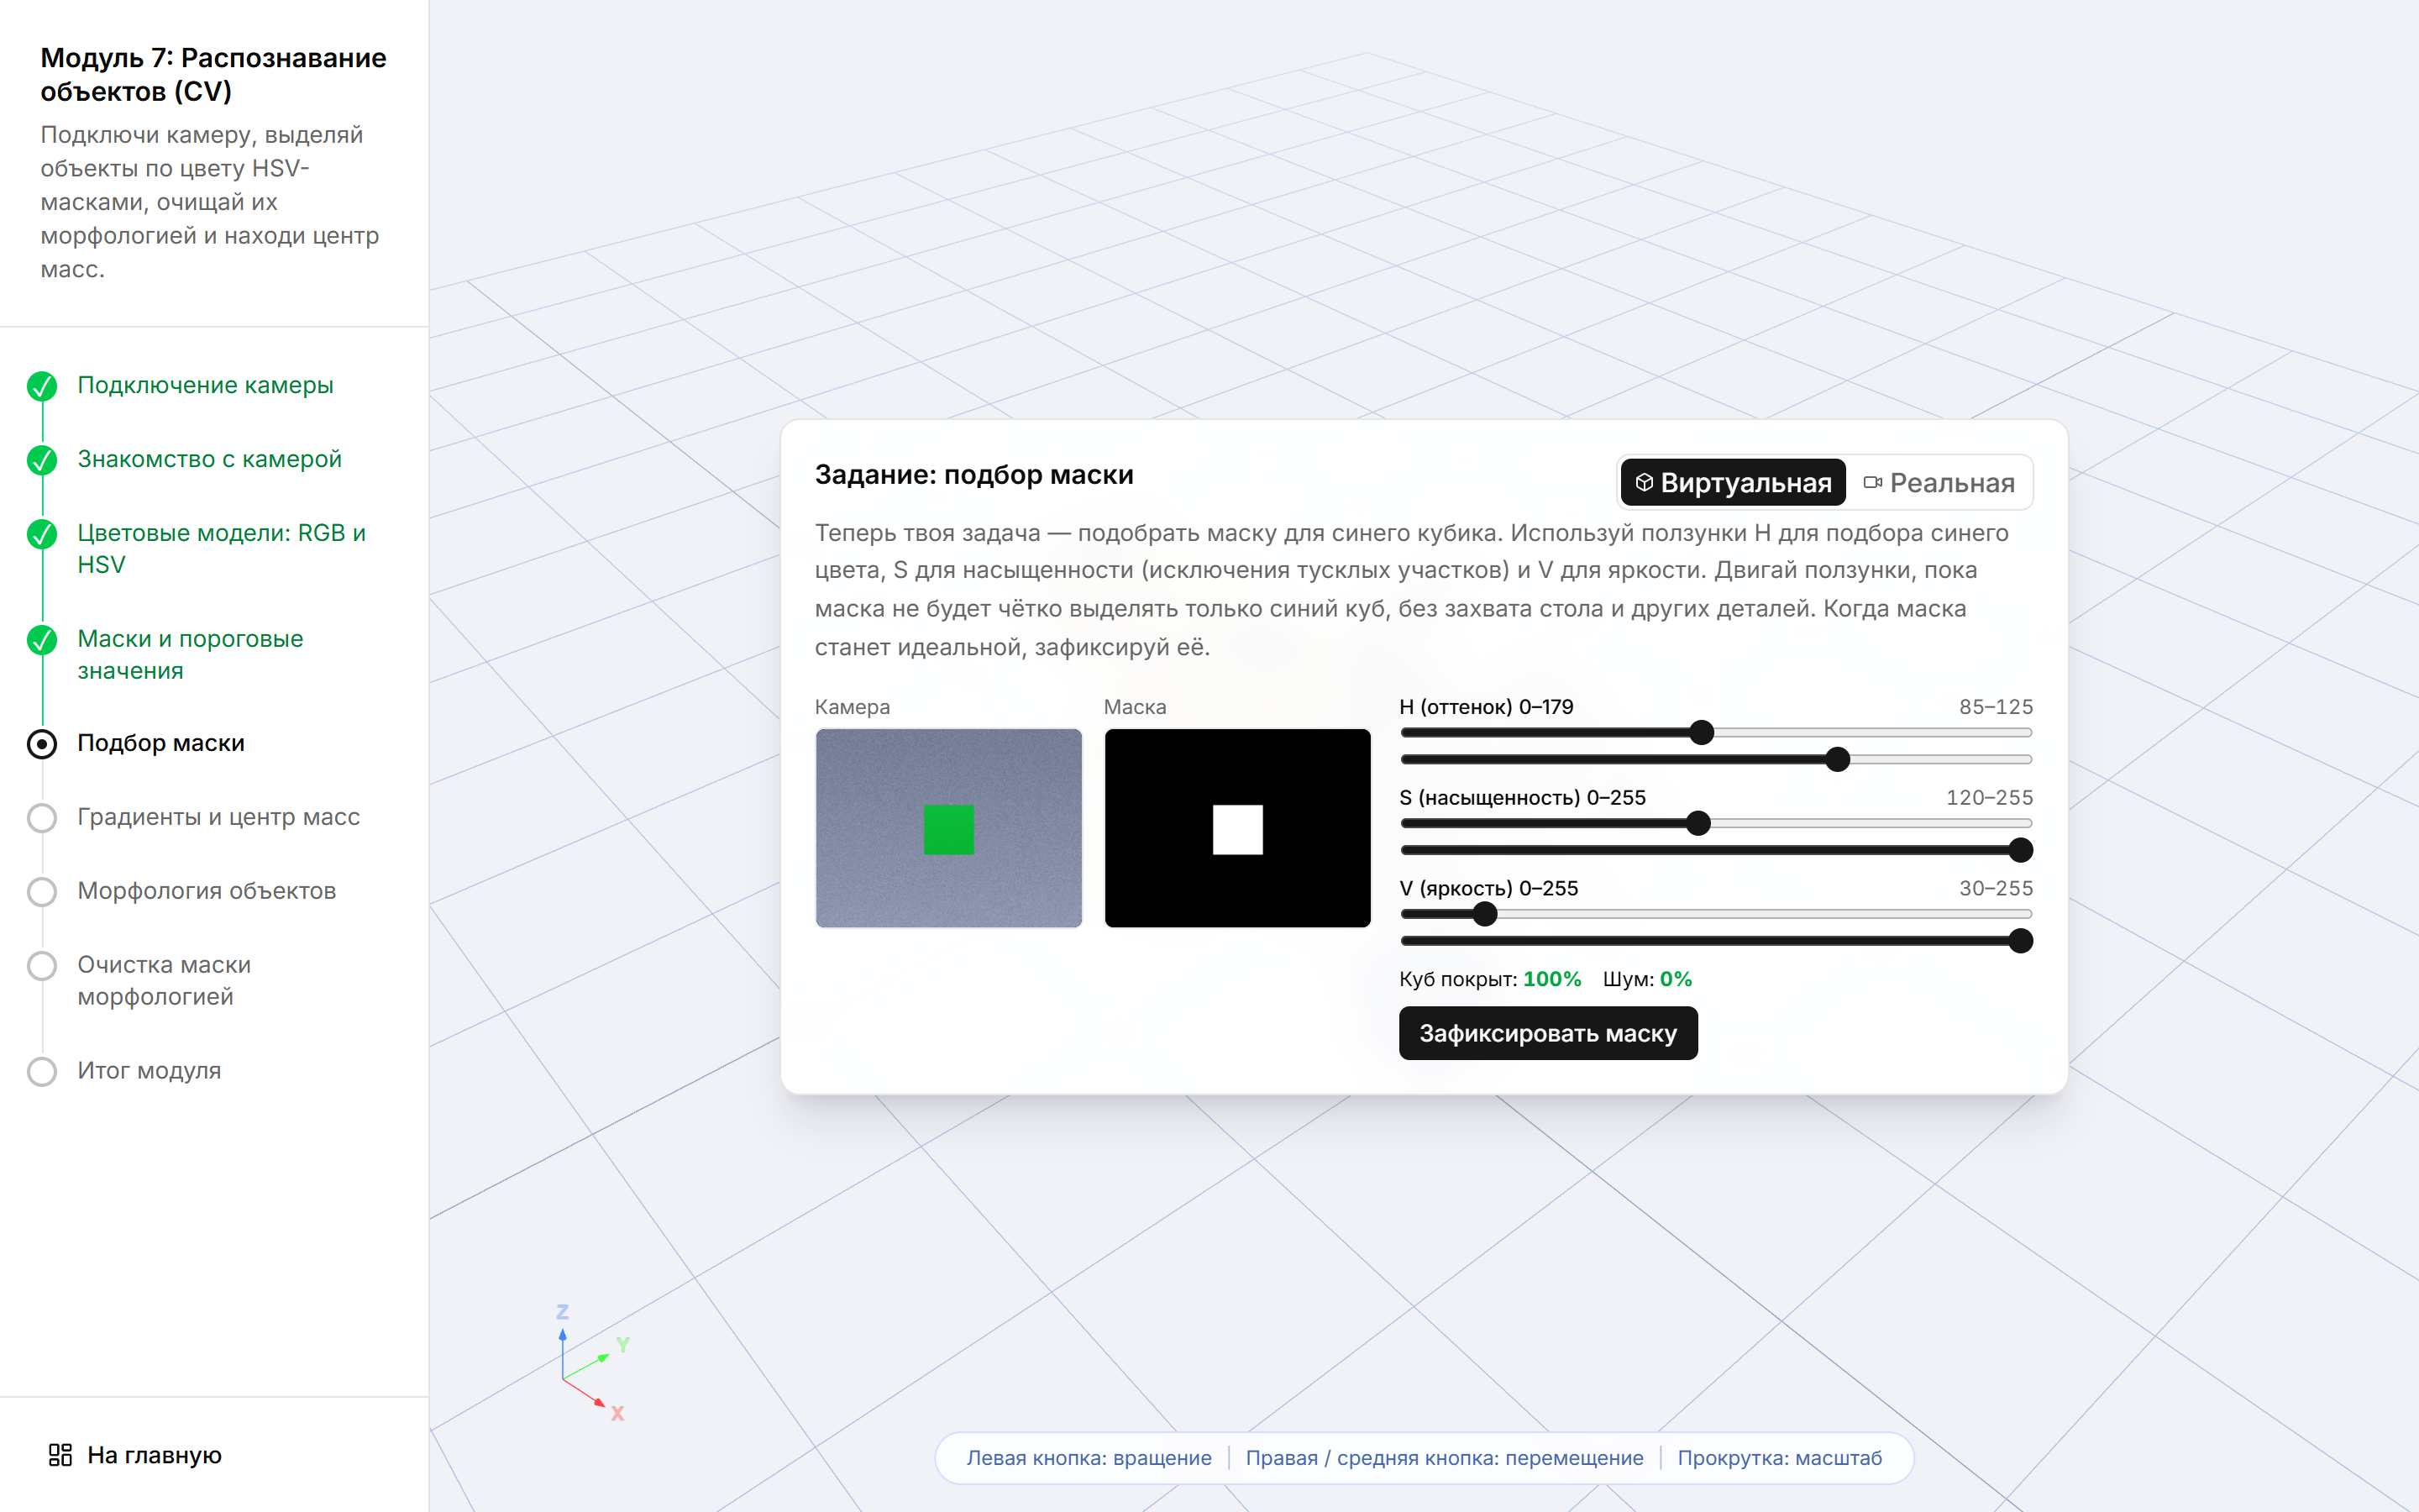Screen dimensions: 2419x1512
Task: Click the heading 'Задание: подбор маски'
Action: 973,475
